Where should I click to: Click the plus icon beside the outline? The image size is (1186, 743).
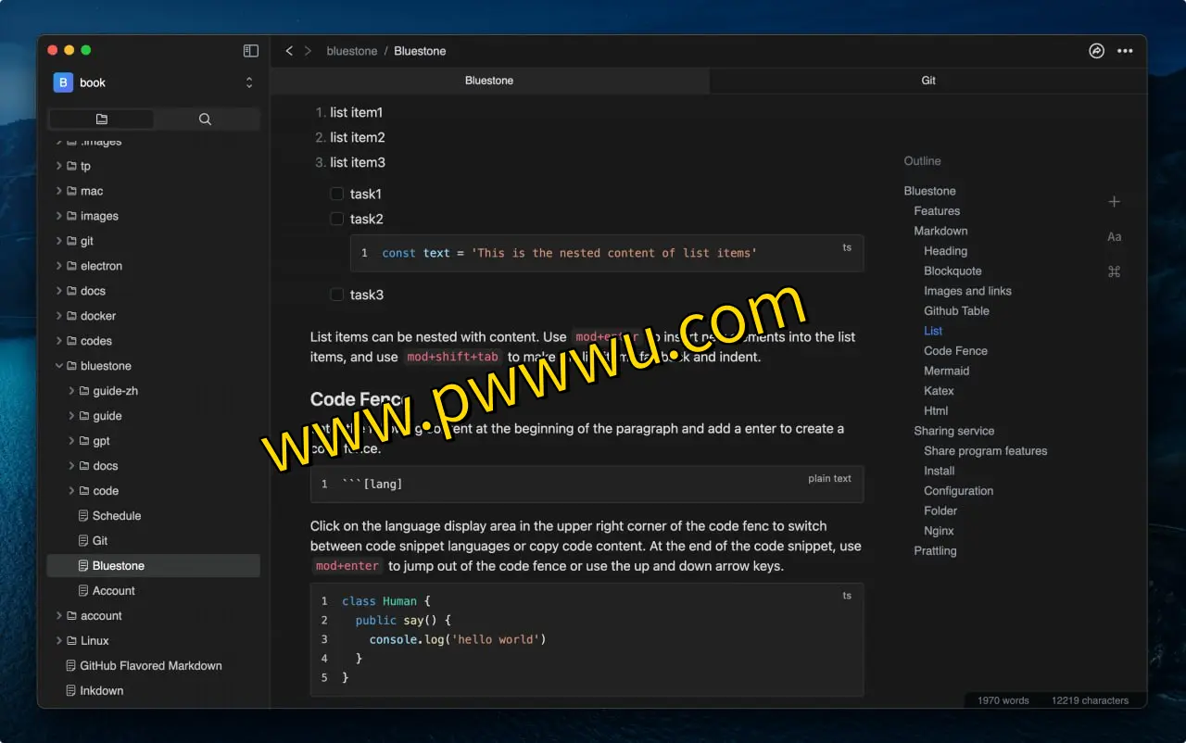(1114, 202)
